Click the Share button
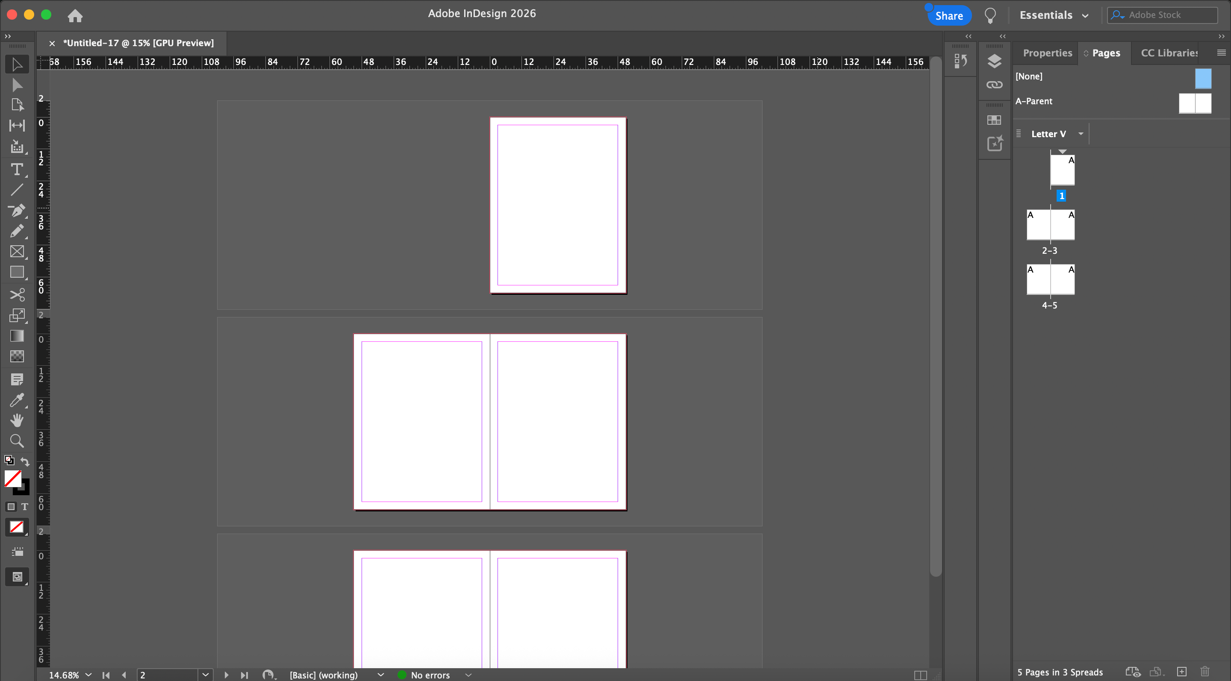The height and width of the screenshot is (681, 1231). 948,16
